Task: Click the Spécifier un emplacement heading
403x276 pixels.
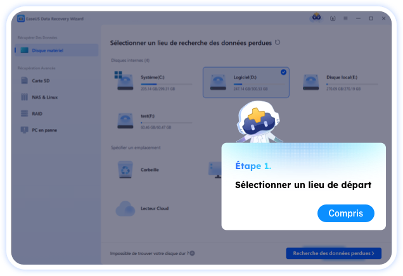Action: pyautogui.click(x=136, y=147)
